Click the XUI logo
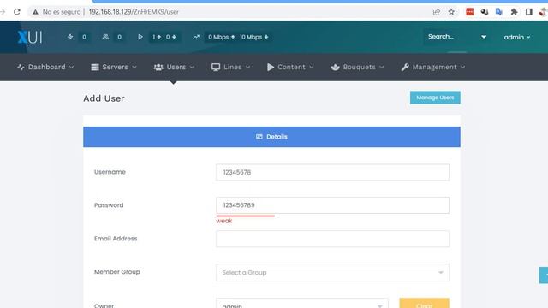Image resolution: width=548 pixels, height=308 pixels. [30, 37]
